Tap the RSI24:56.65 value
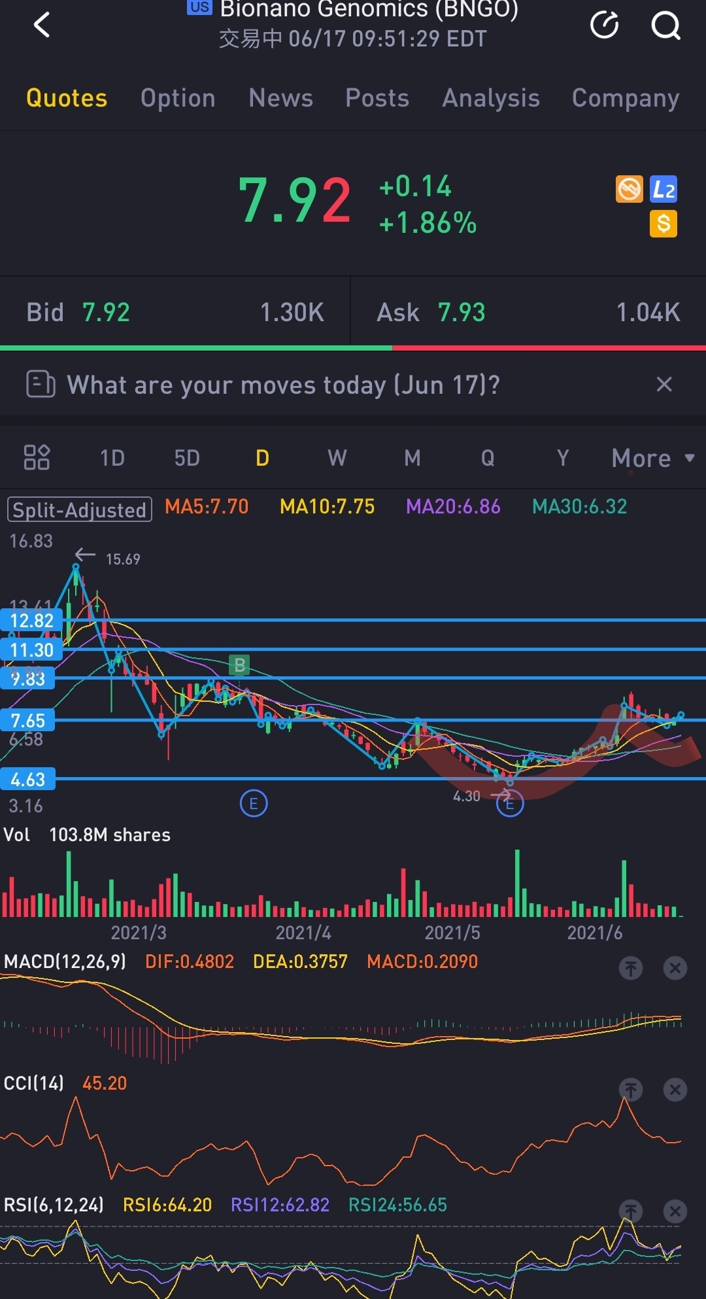This screenshot has width=706, height=1299. 397,1205
